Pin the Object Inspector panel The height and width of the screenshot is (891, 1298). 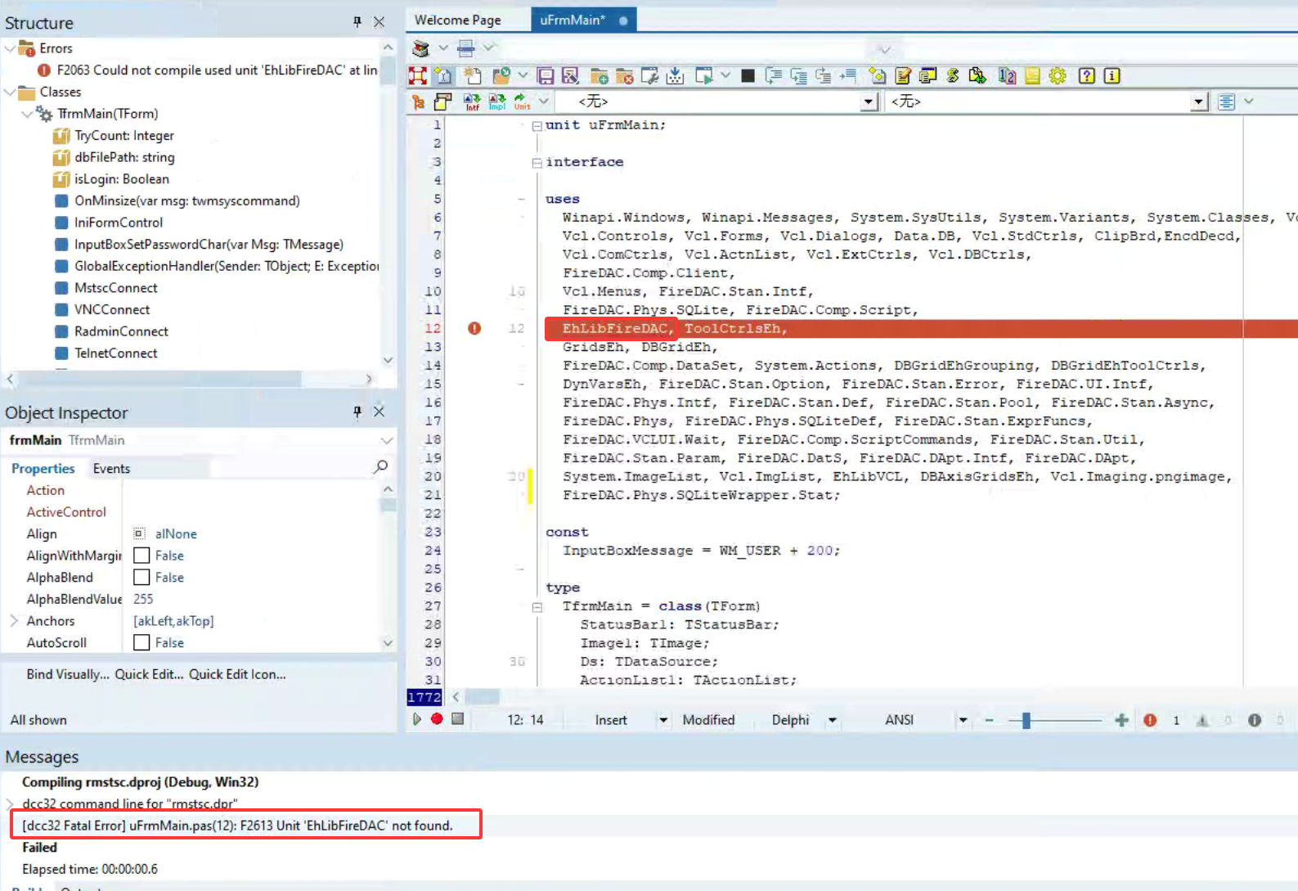(357, 412)
